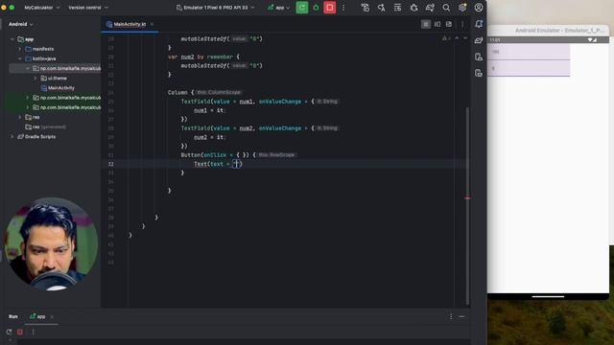
Task: Click 'num1' in the first TextField line
Action: [x=246, y=102]
